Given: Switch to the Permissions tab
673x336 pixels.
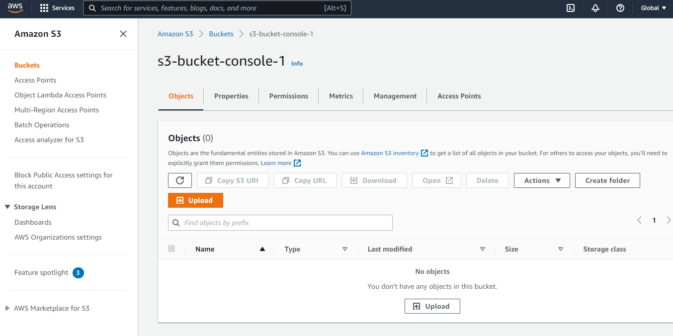Looking at the screenshot, I should (x=288, y=96).
